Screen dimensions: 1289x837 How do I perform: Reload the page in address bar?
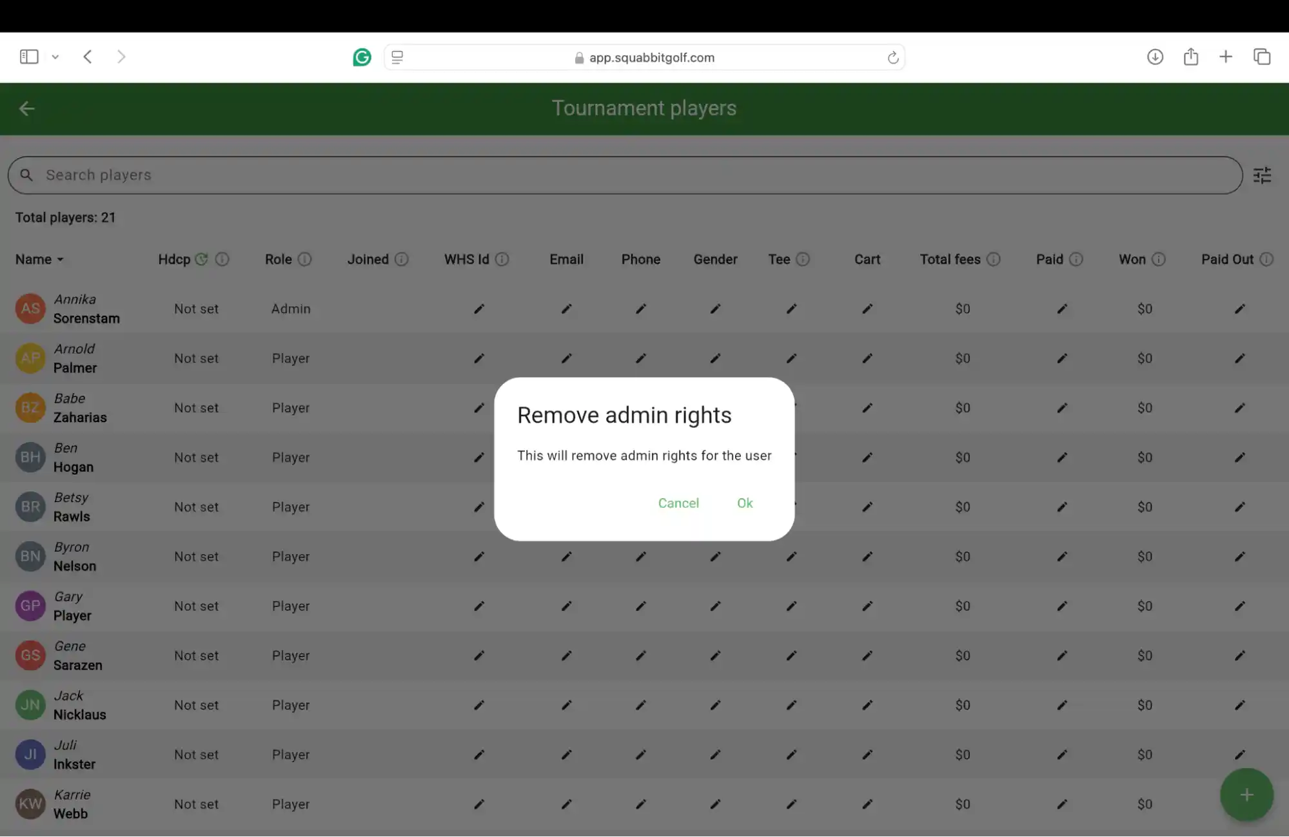(892, 58)
